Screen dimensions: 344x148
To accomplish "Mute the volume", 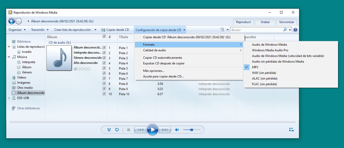I will (177, 130).
